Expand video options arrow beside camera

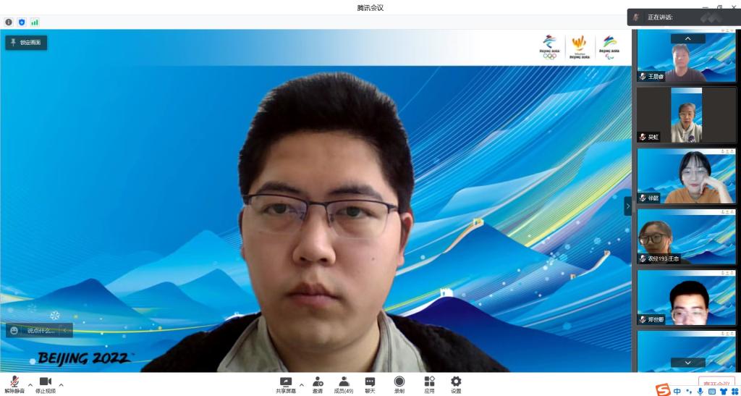(61, 384)
